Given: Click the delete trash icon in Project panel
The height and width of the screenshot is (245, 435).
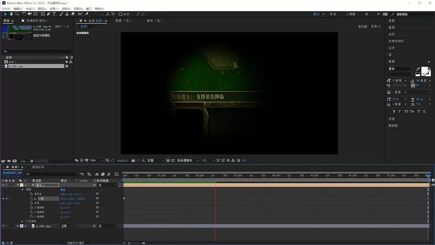Looking at the screenshot, I should click(32, 161).
